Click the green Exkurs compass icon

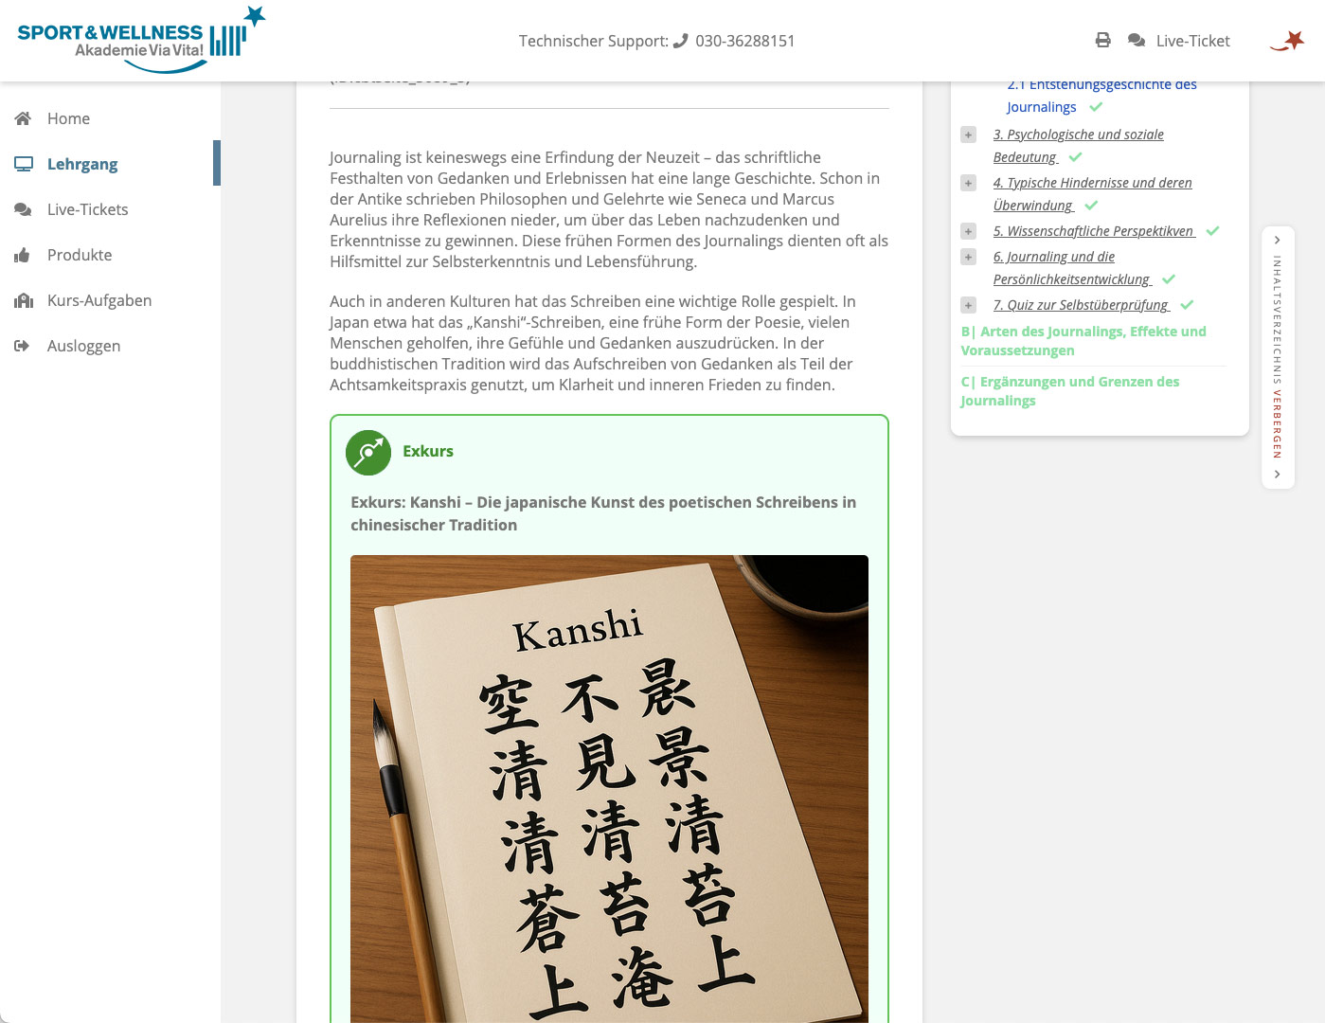[x=368, y=452]
